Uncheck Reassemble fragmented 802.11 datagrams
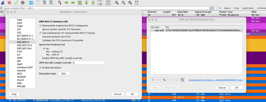This screenshot has width=266, height=102. (40, 26)
